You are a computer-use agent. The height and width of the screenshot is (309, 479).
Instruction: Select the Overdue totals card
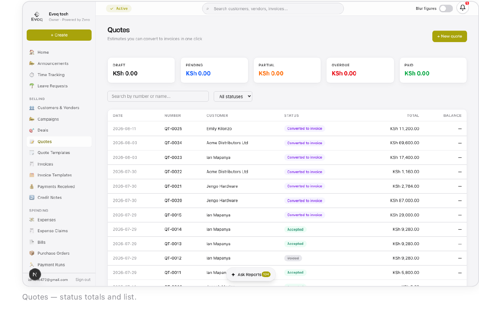pyautogui.click(x=360, y=70)
